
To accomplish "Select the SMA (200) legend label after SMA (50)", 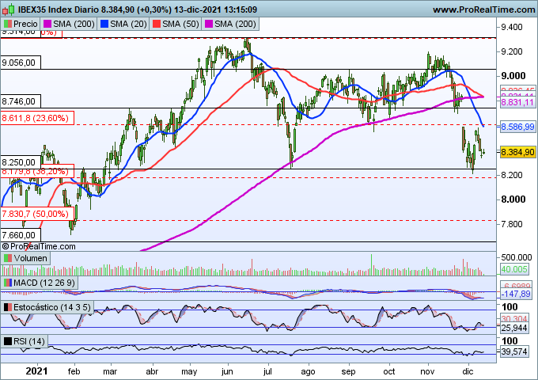I will coord(235,24).
